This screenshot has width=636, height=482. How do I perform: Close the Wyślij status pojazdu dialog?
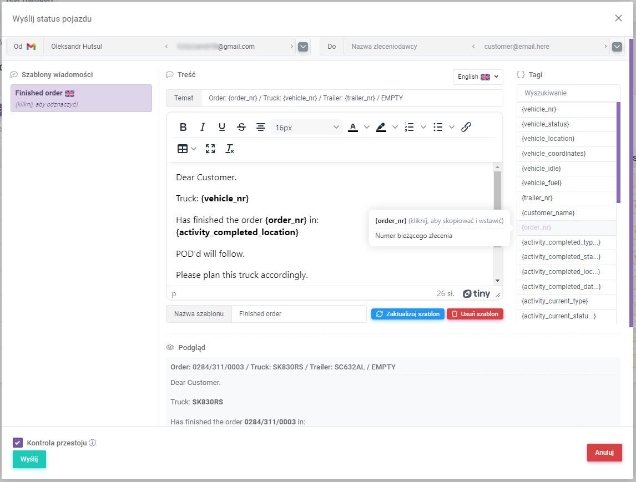[618, 18]
